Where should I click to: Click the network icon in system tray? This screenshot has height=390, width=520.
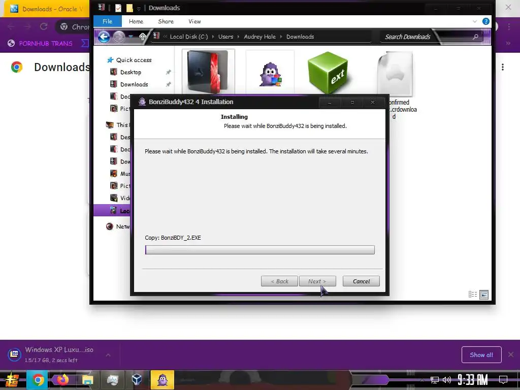pyautogui.click(x=434, y=380)
